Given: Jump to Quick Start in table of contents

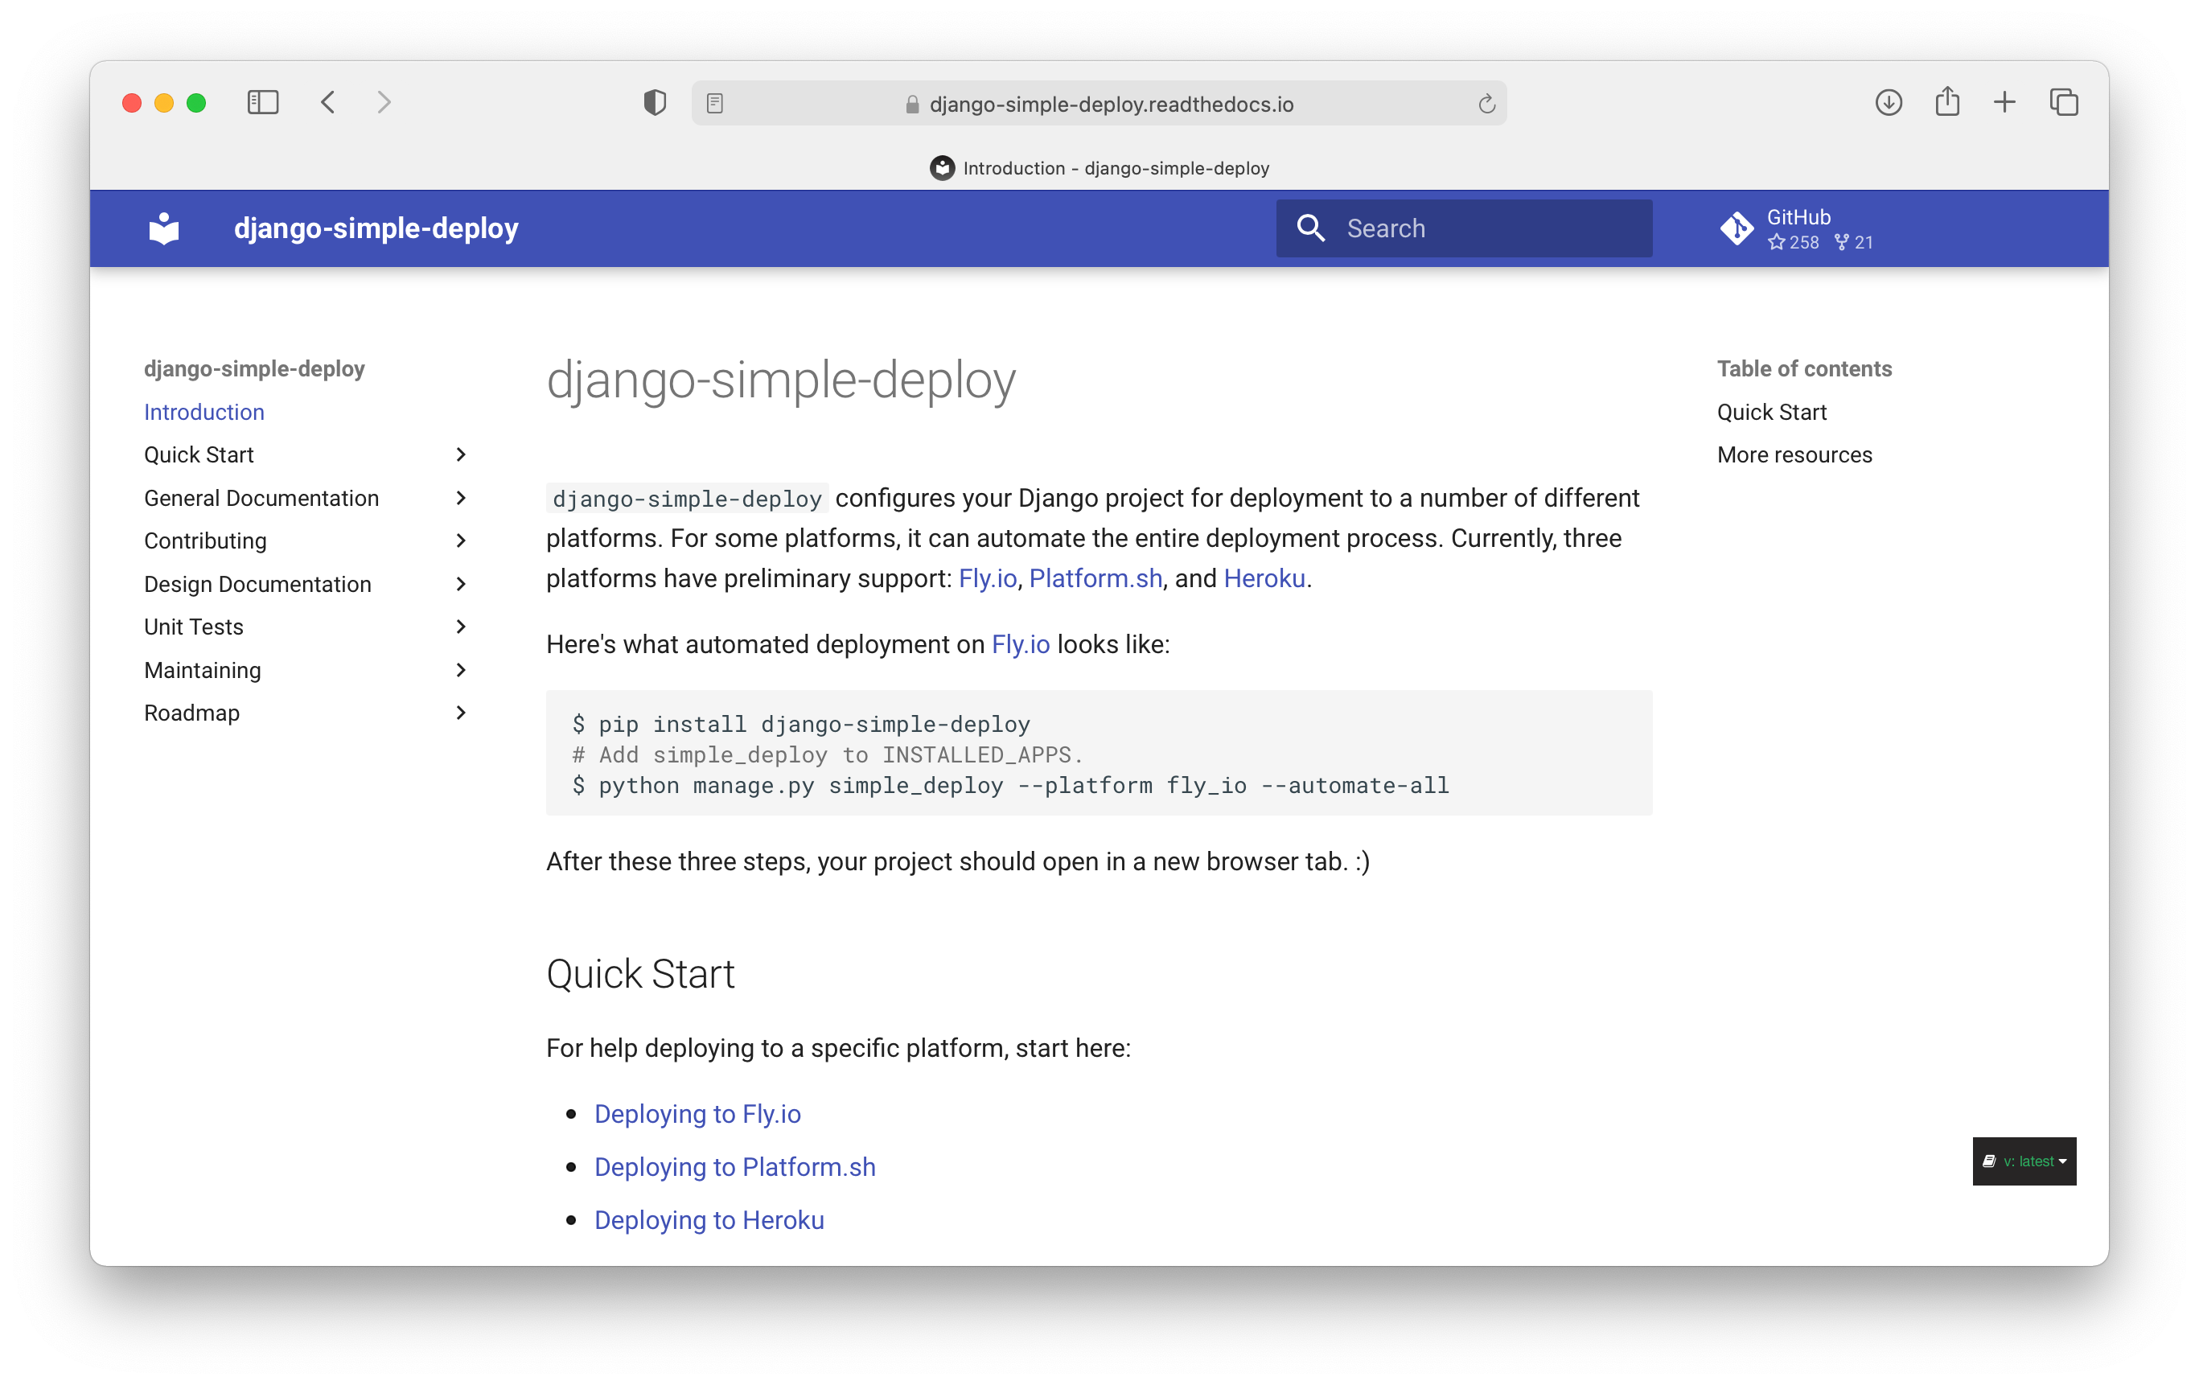Looking at the screenshot, I should coord(1771,412).
